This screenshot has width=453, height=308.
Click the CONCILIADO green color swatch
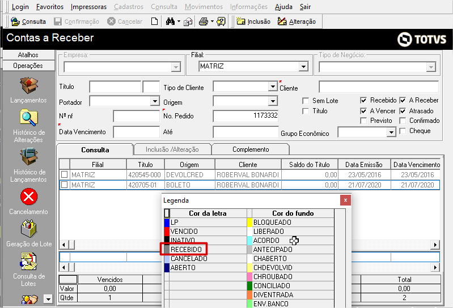[x=249, y=286]
